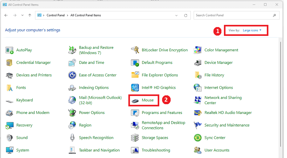287x158 pixels.
Task: Click the Forward navigation arrow
Action: (x=15, y=15)
